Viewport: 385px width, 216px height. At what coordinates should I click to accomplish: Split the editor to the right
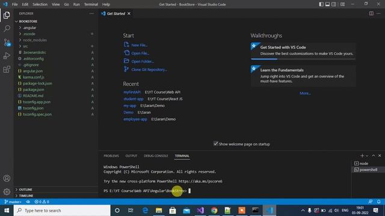click(371, 13)
